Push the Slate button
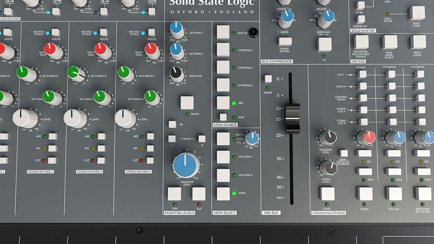 [x=327, y=194]
